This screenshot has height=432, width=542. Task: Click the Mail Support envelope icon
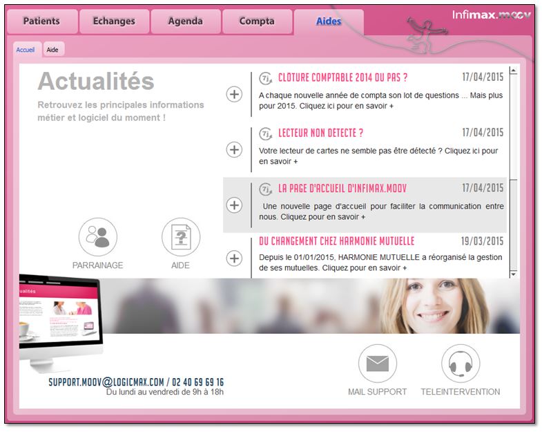coord(378,364)
